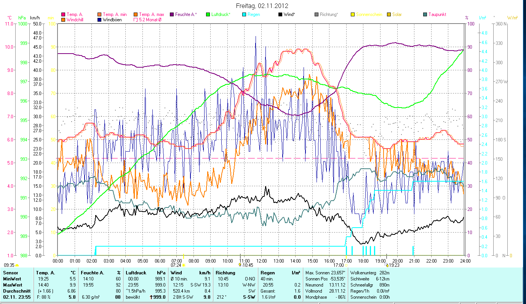The height and width of the screenshot is (304, 526).
Task: Click the 07:24 sunrise marker on time axis
Action: point(176,265)
